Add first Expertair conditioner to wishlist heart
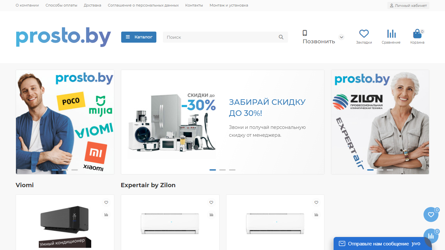445x250 pixels. coord(211,202)
